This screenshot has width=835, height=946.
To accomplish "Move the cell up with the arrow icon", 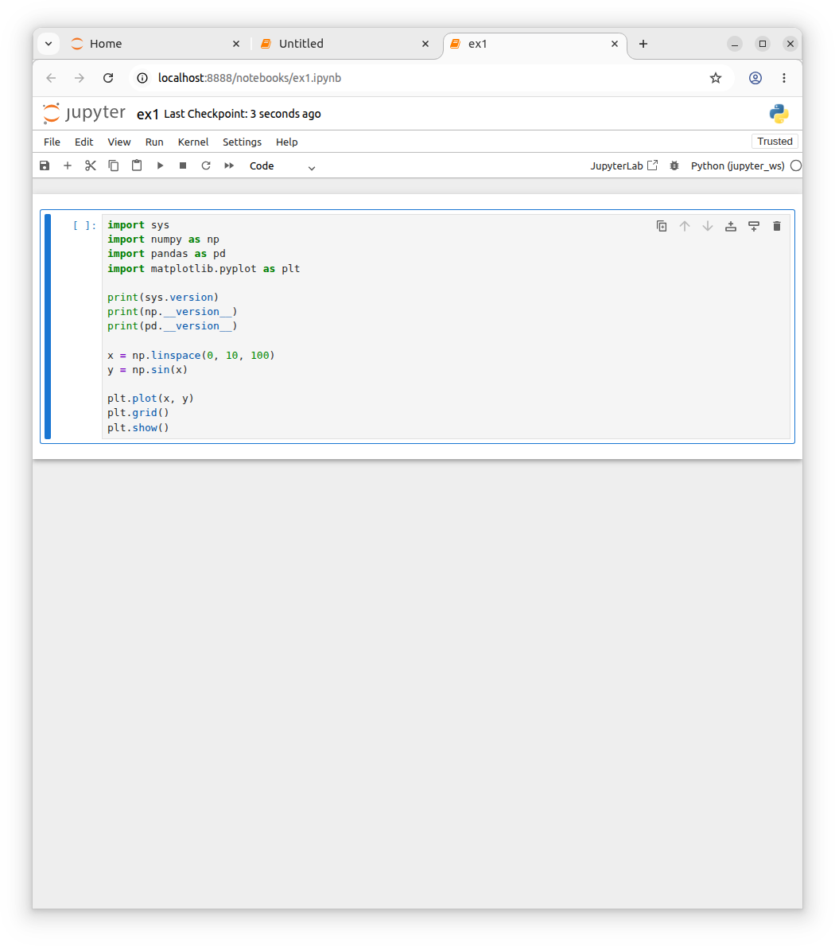I will tap(684, 226).
